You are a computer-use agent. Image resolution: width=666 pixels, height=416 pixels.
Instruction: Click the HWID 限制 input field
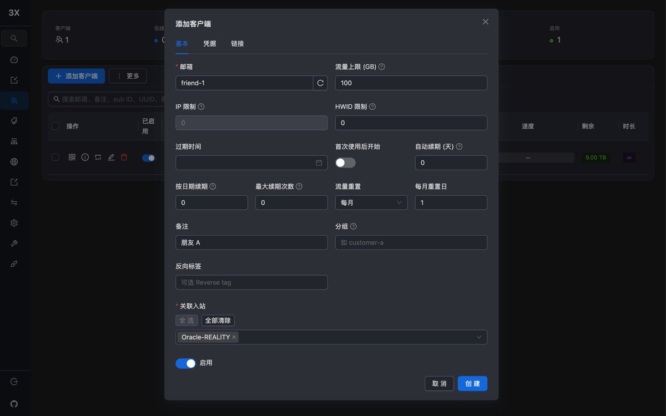(x=411, y=123)
